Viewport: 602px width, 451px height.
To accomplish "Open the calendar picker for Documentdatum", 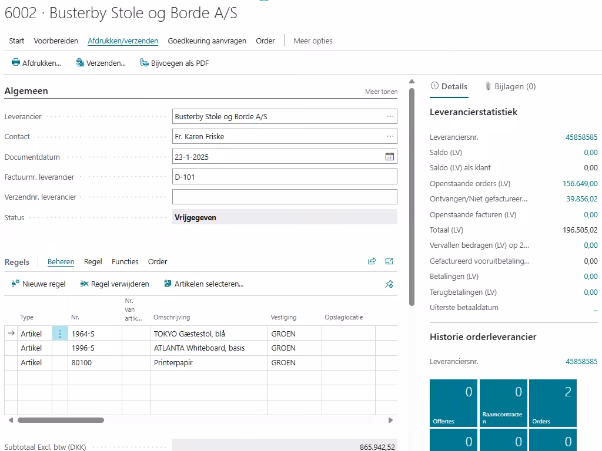I will [389, 157].
